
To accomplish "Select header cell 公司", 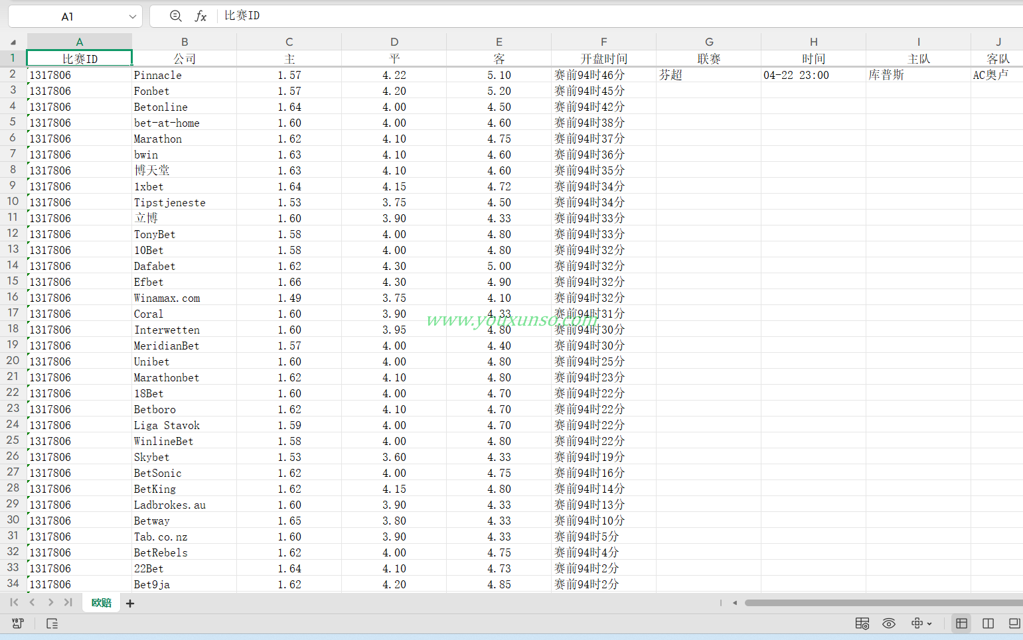I will (185, 59).
